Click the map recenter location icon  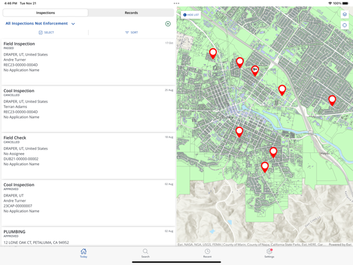(345, 25)
